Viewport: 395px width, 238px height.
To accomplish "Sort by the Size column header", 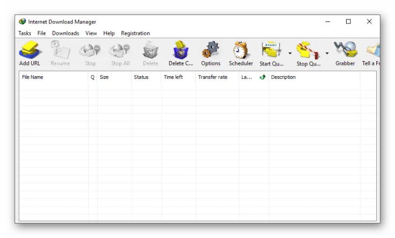I will click(x=114, y=77).
